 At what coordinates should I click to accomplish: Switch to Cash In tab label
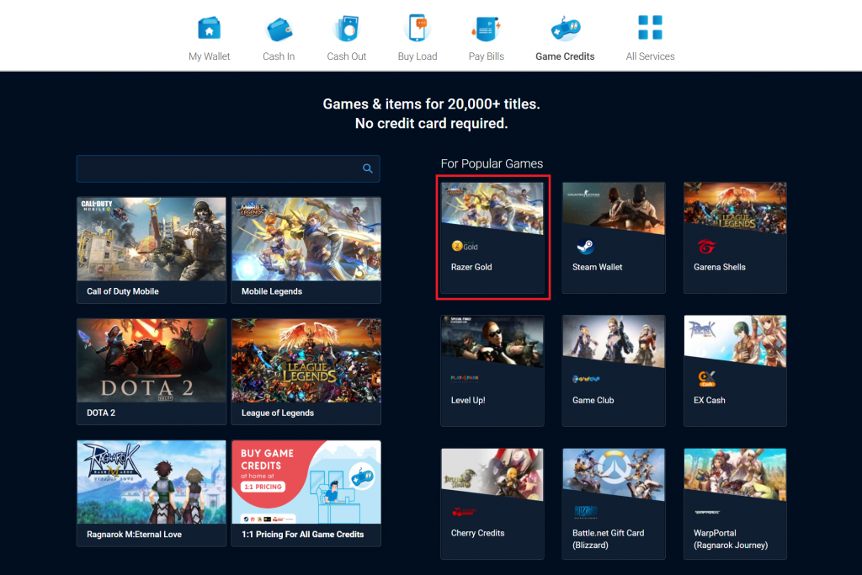279,56
